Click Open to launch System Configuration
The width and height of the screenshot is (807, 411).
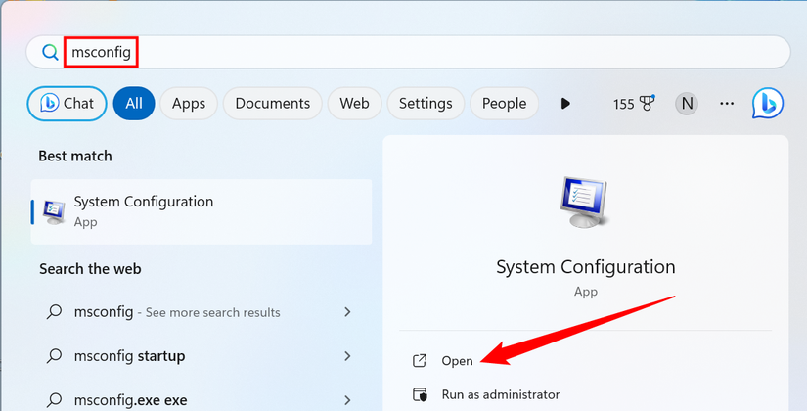coord(457,361)
